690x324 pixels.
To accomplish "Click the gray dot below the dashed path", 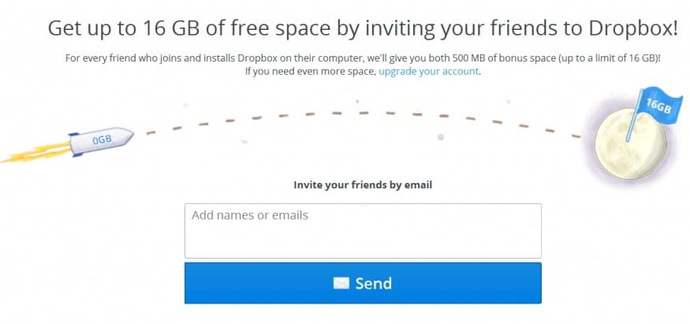I will tap(440, 137).
